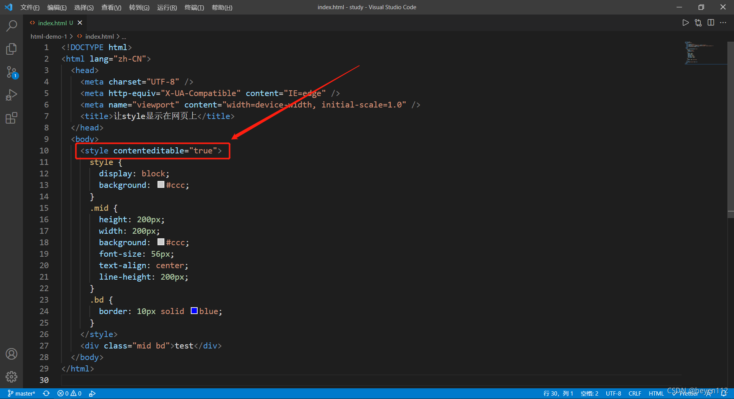This screenshot has width=734, height=399.
Task: Click #ccc color swatch on line 13
Action: coord(161,185)
